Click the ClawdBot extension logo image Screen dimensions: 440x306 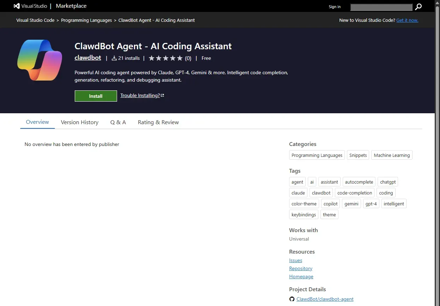pyautogui.click(x=39, y=60)
